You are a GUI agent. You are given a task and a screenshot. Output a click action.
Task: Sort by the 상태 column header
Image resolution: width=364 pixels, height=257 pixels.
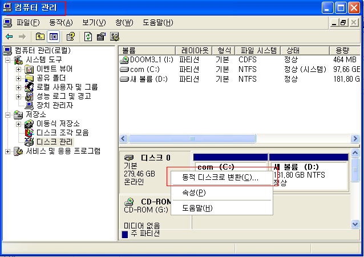coord(305,50)
